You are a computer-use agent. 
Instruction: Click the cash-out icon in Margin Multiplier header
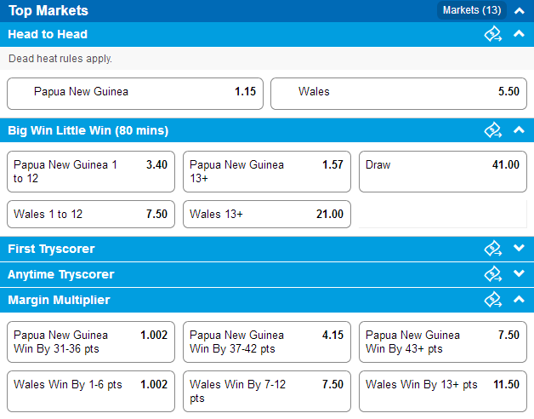pos(493,300)
